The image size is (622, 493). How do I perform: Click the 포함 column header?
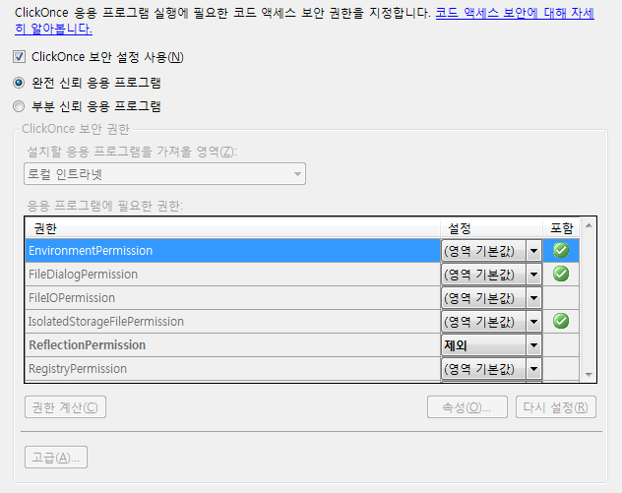(561, 228)
